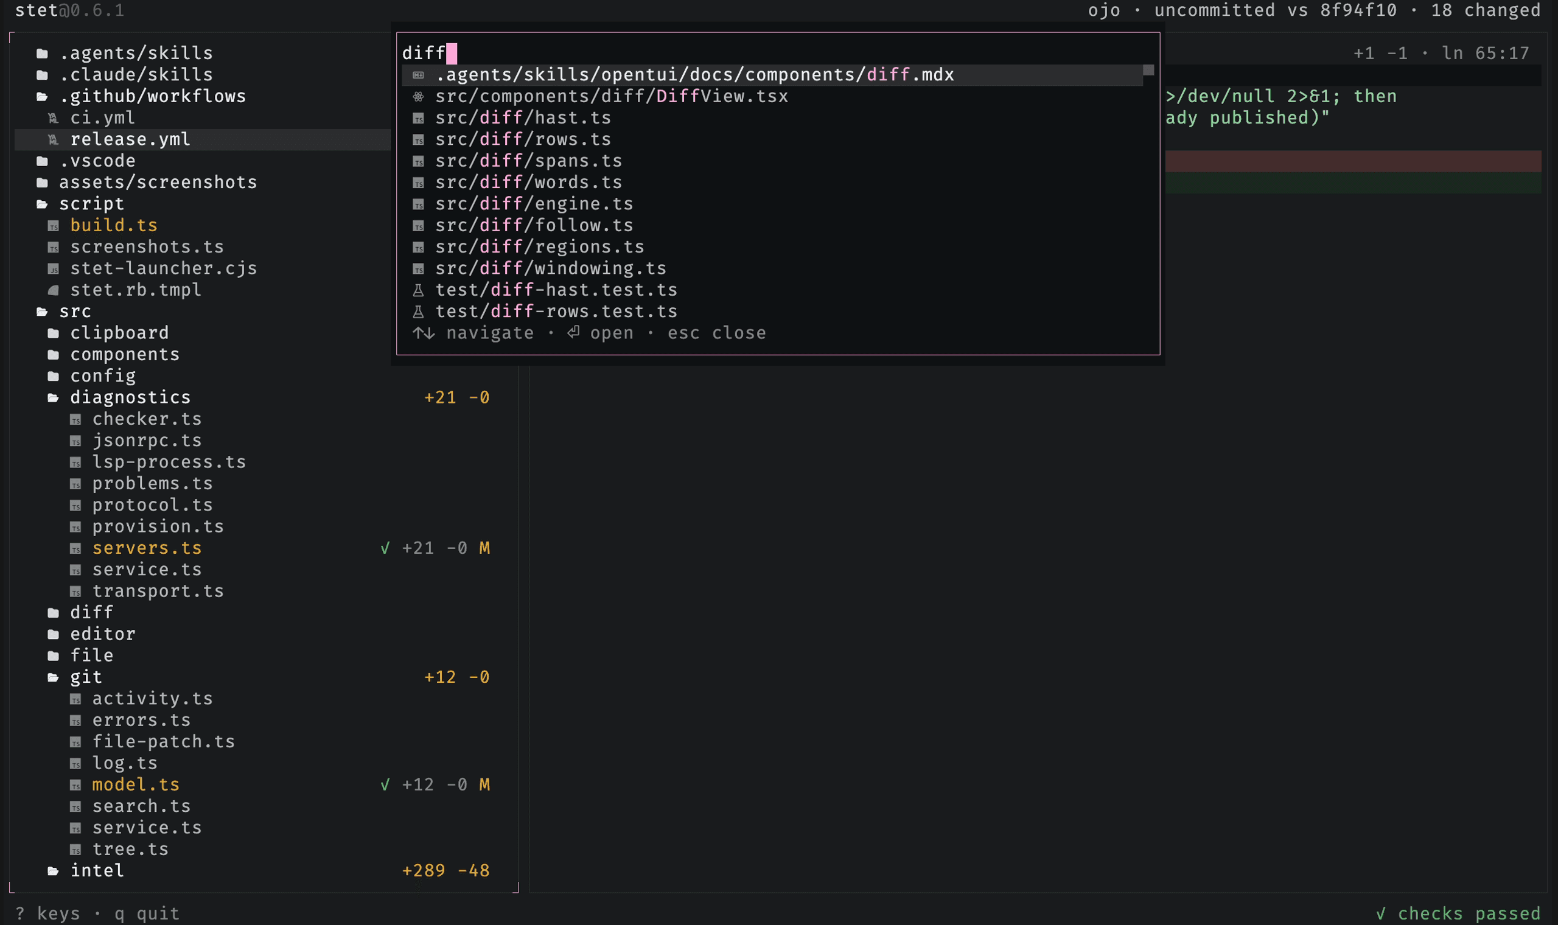Click 'q quit' in the footer
This screenshot has width=1558, height=925.
click(x=147, y=914)
